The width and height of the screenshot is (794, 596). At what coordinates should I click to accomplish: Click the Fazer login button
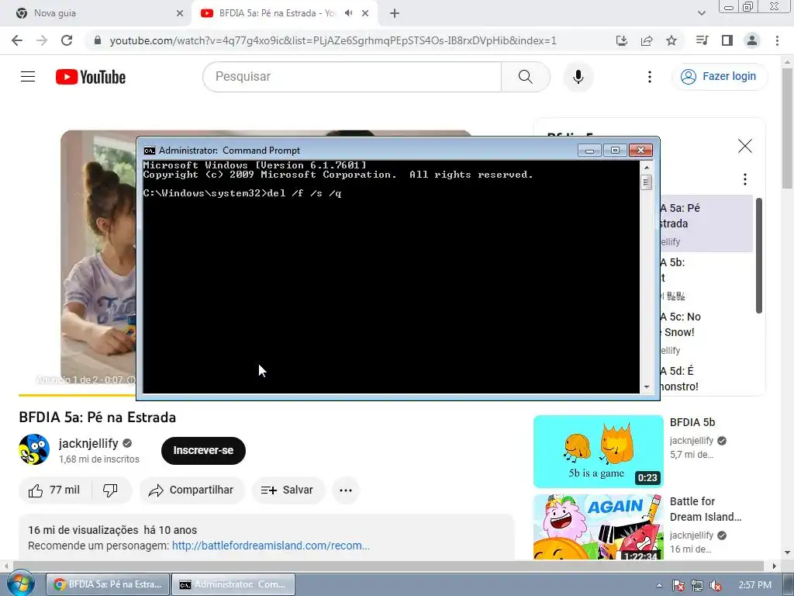(720, 77)
